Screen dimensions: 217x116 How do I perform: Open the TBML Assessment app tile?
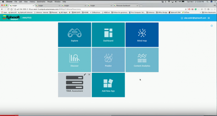(x=75, y=85)
